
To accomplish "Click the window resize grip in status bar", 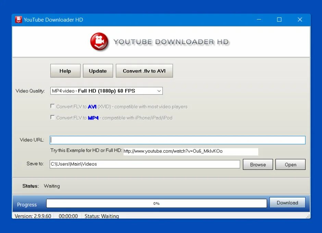I will 308,217.
